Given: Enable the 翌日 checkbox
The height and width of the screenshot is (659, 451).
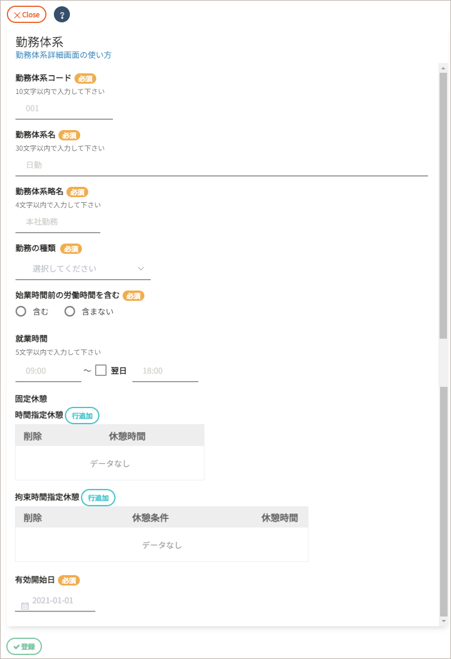Looking at the screenshot, I should point(101,370).
